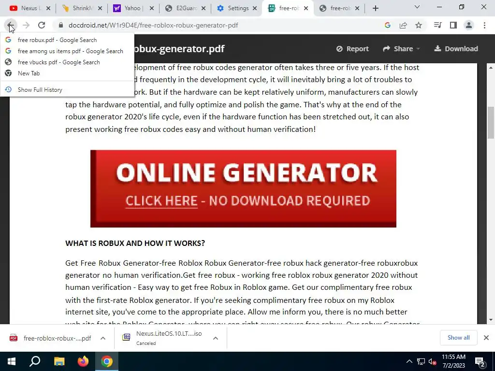Click the muted volume tray icon
Screen dimensions: 495x371
click(x=432, y=361)
